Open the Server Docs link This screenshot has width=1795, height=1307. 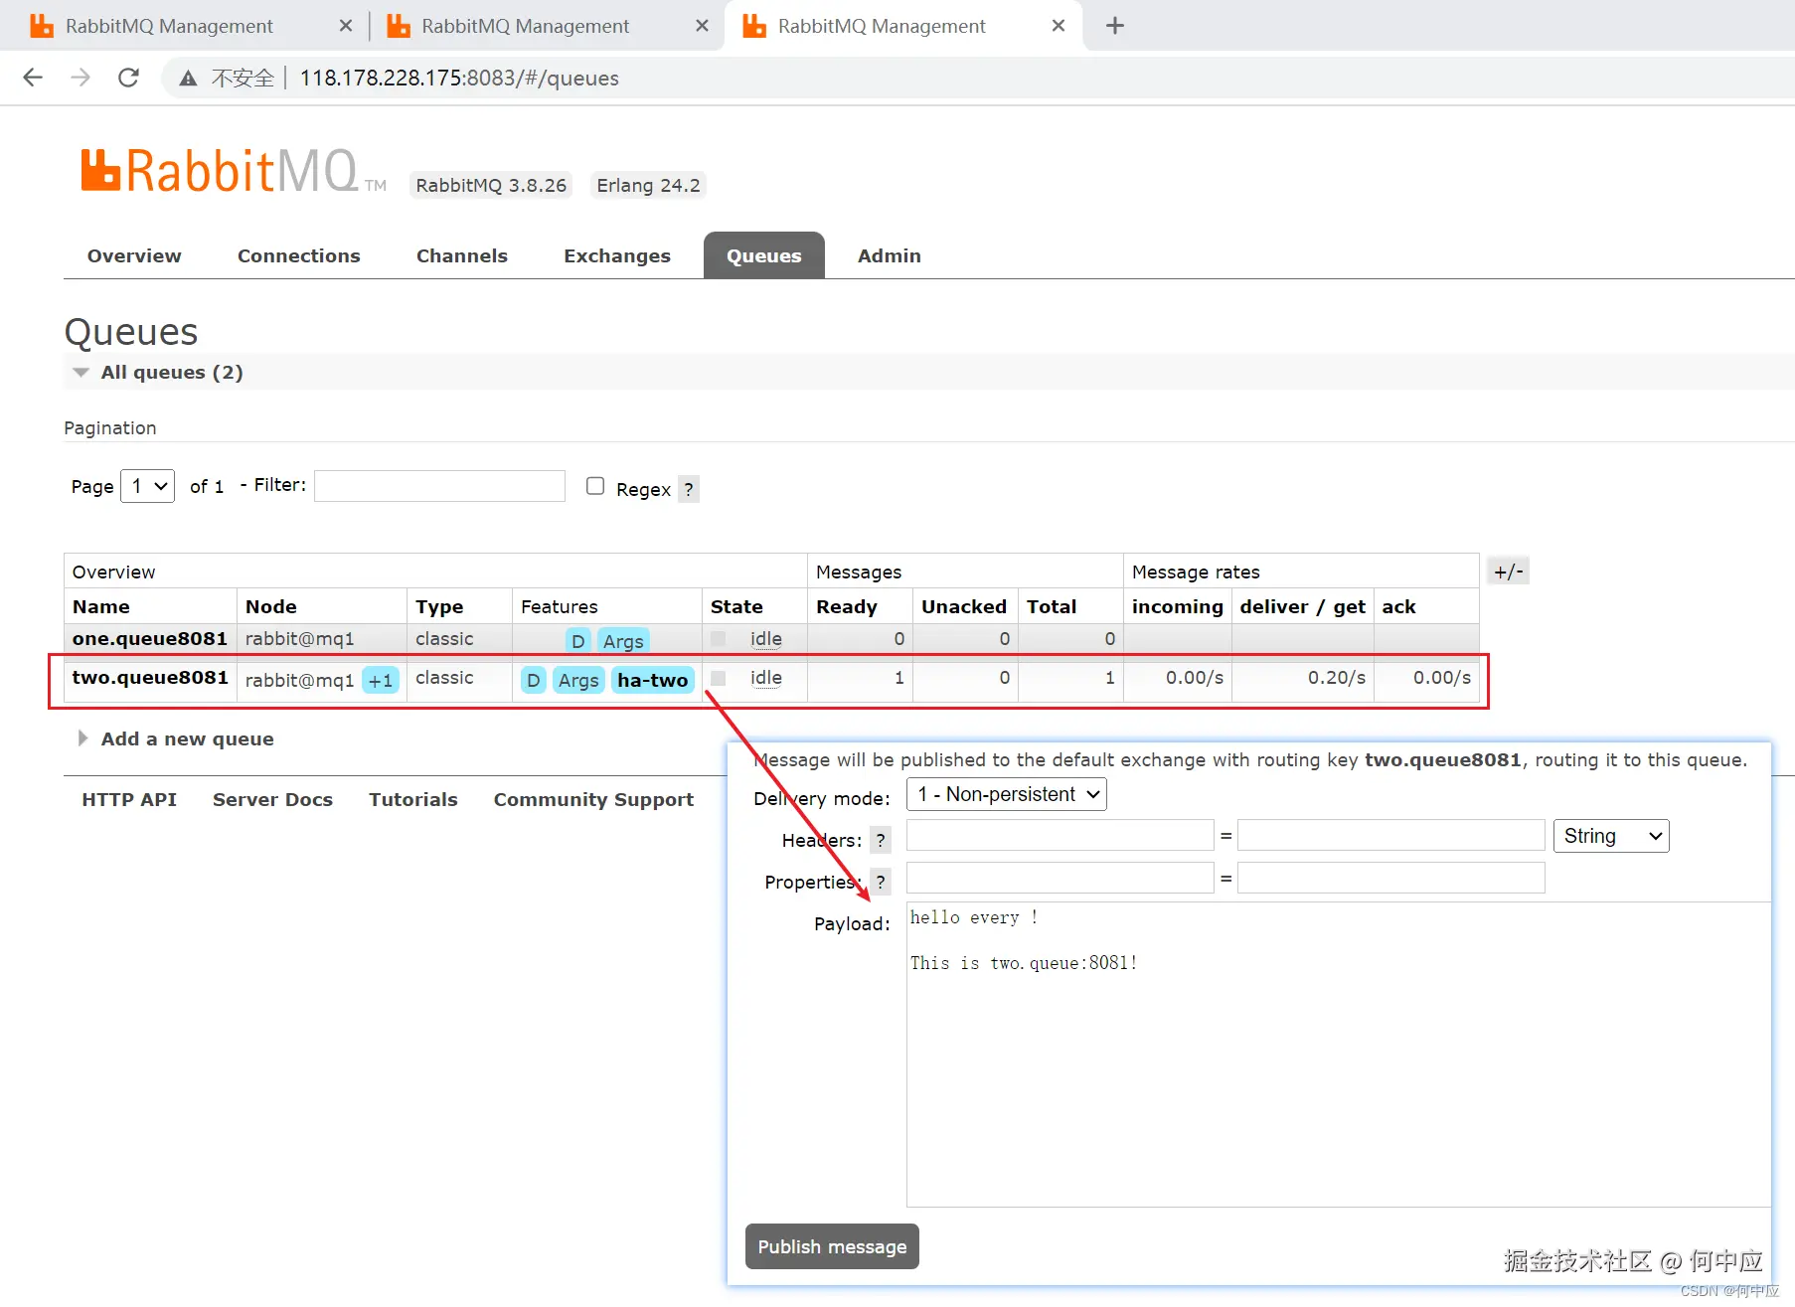click(272, 799)
